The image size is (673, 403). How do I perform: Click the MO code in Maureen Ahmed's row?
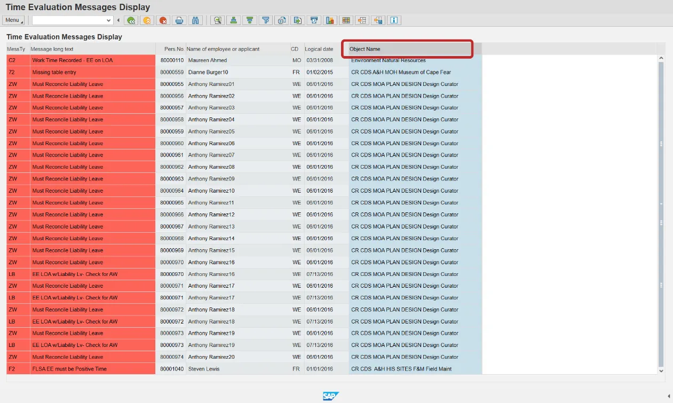[297, 60]
